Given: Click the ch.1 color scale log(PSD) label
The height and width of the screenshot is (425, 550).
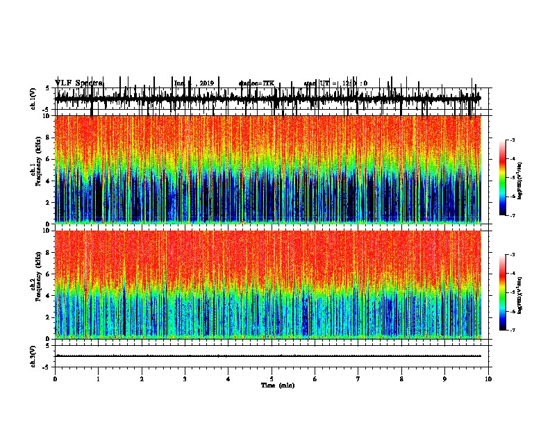Looking at the screenshot, I should coord(520,181).
